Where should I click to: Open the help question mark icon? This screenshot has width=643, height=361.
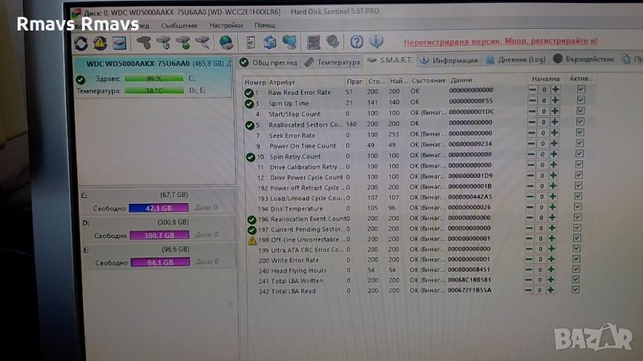tap(356, 42)
